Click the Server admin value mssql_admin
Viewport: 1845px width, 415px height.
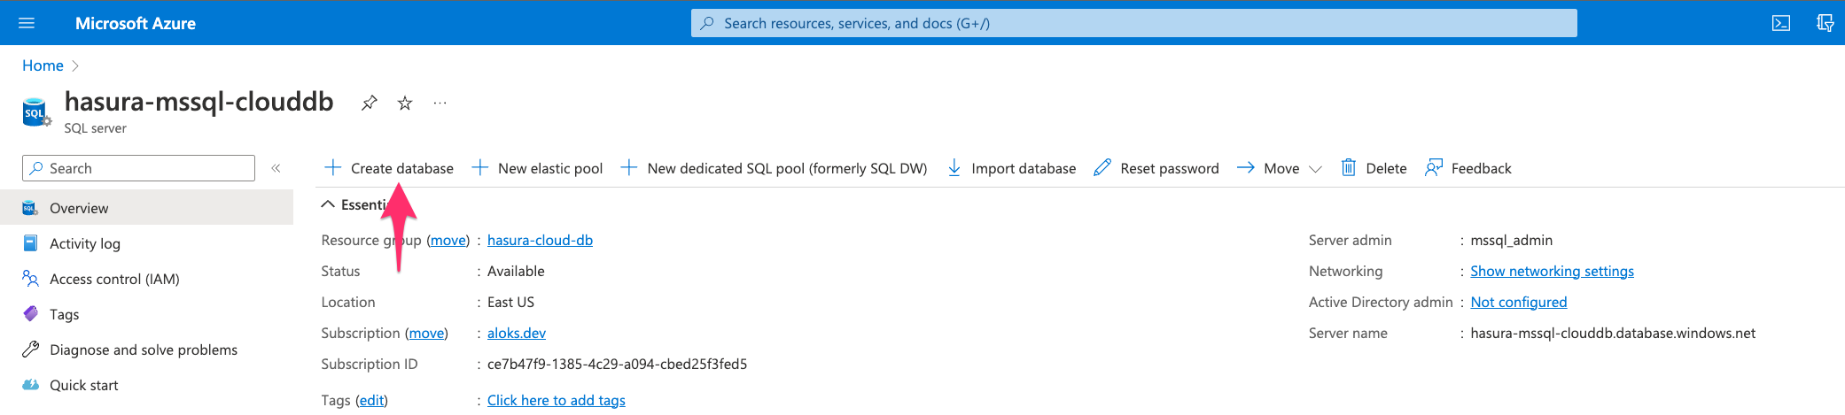[x=1511, y=240]
